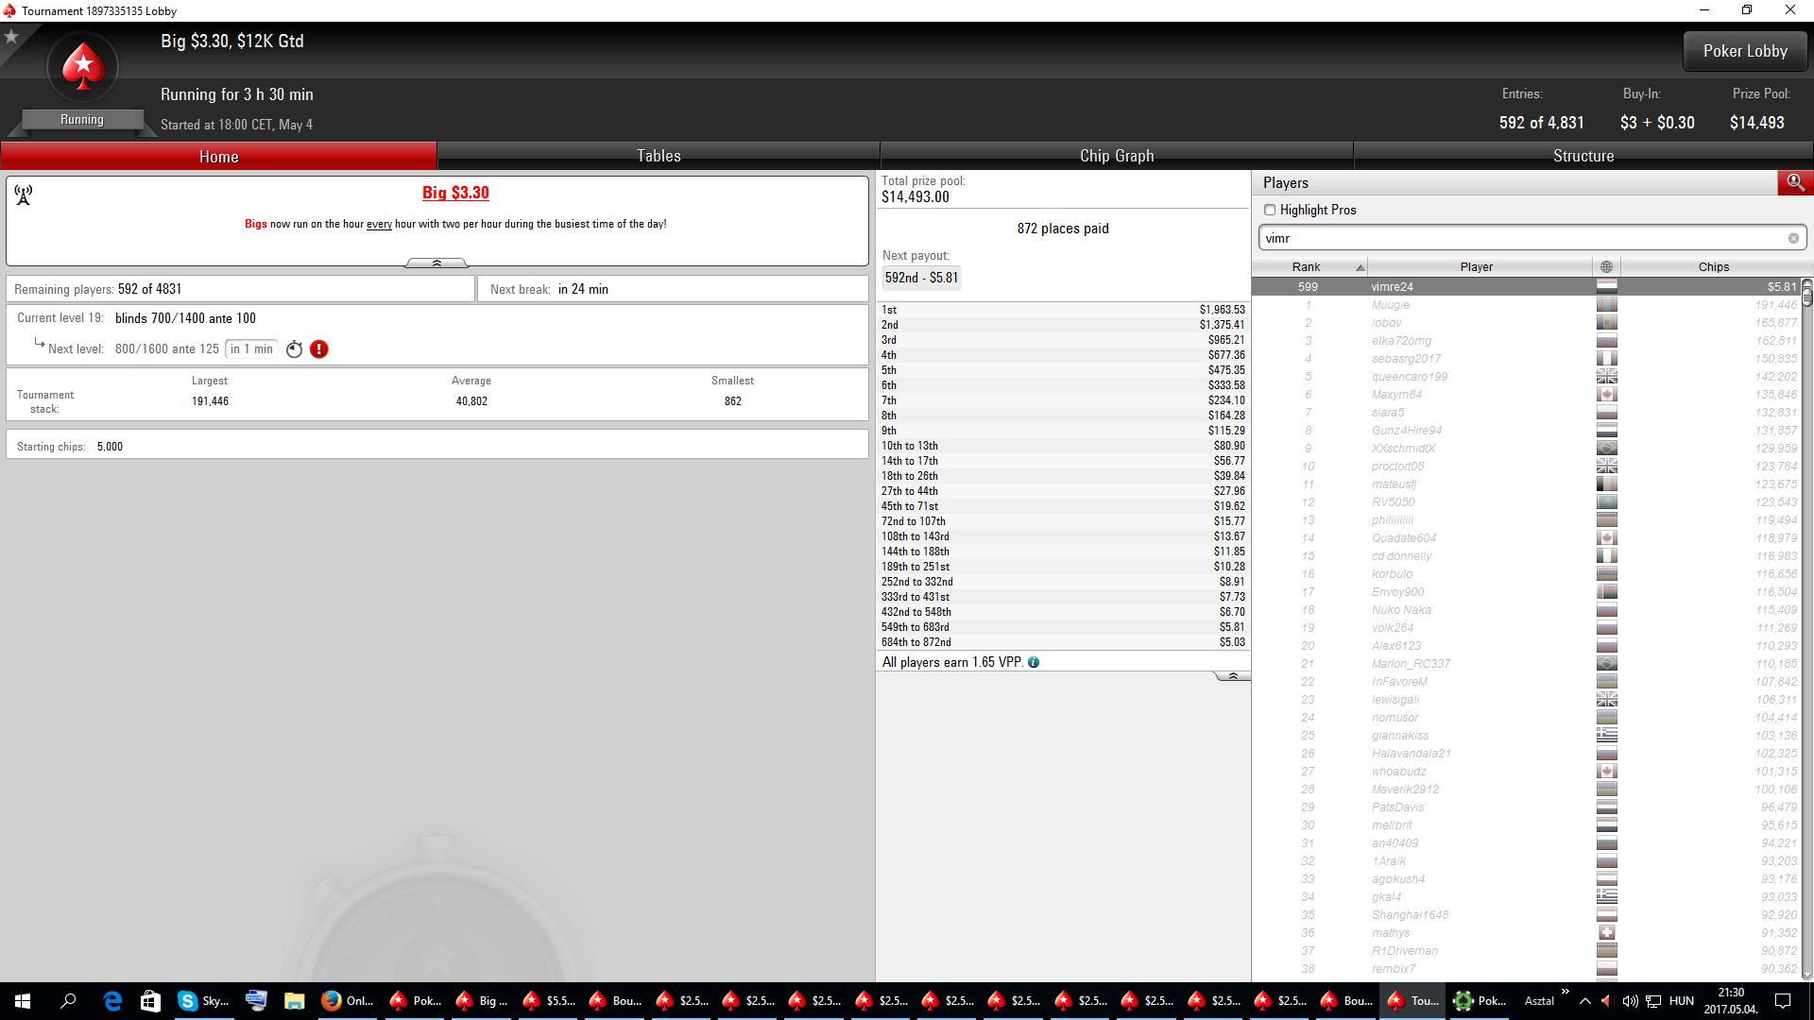Open Microsoft Edge from the taskbar

[x=112, y=1001]
